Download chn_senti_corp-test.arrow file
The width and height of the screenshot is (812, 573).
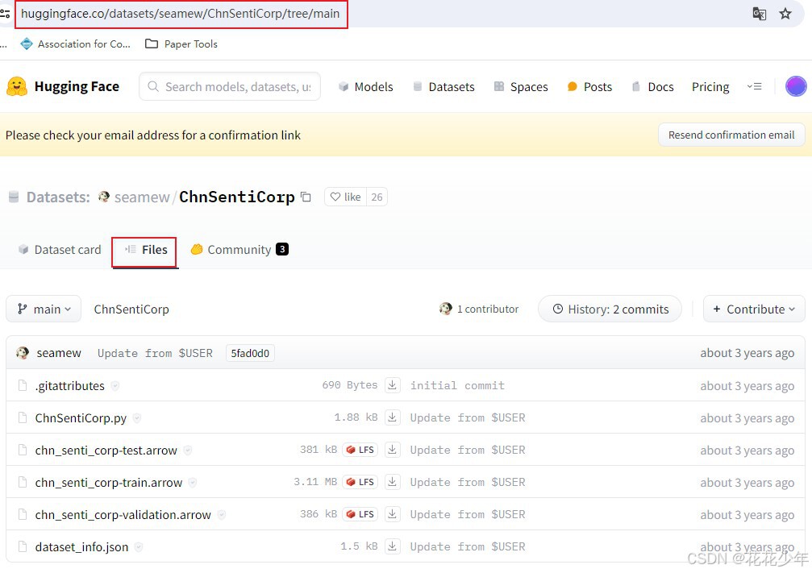pos(393,450)
